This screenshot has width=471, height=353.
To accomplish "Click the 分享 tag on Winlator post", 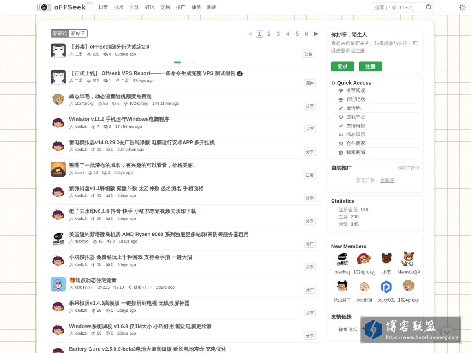I will pyautogui.click(x=310, y=129).
